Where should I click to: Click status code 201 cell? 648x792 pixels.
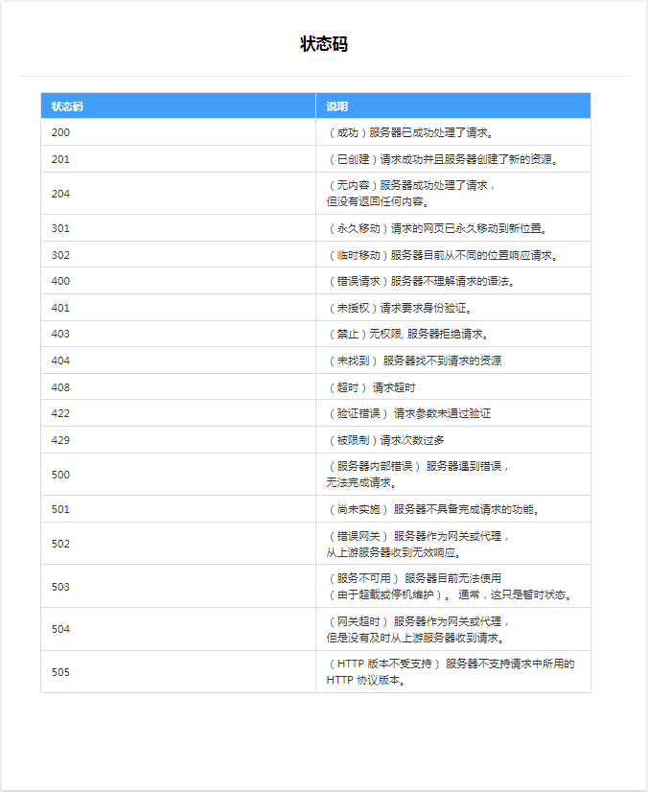[178, 159]
